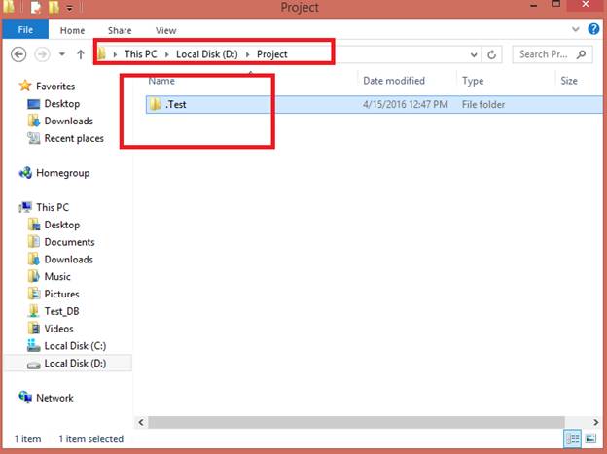Viewport: 607px width, 454px height.
Task: Open Downloads under Favorites
Action: pyautogui.click(x=68, y=122)
